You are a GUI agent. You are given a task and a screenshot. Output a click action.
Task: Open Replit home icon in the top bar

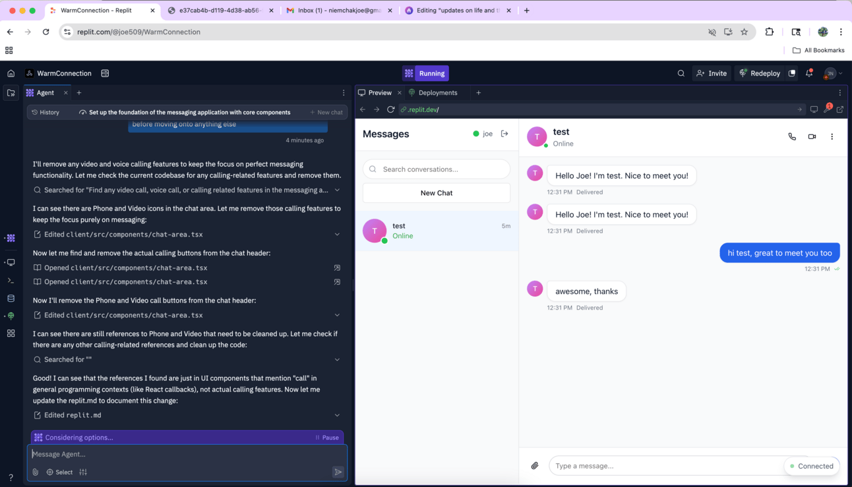[x=11, y=73]
